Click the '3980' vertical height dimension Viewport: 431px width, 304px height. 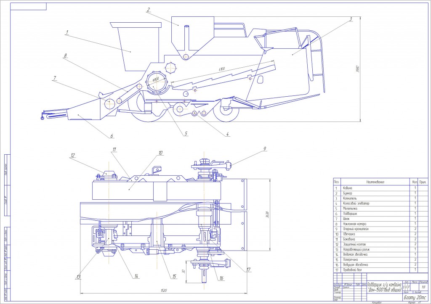[x=357, y=69]
